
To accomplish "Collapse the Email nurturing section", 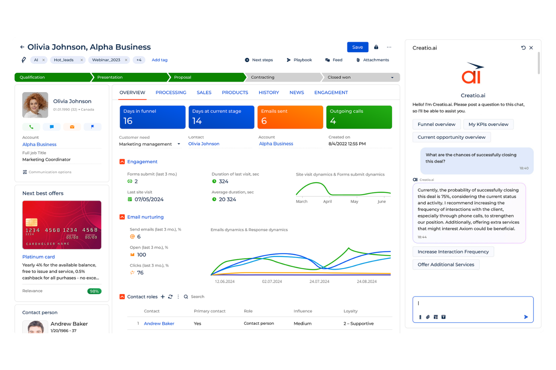I will pos(122,217).
